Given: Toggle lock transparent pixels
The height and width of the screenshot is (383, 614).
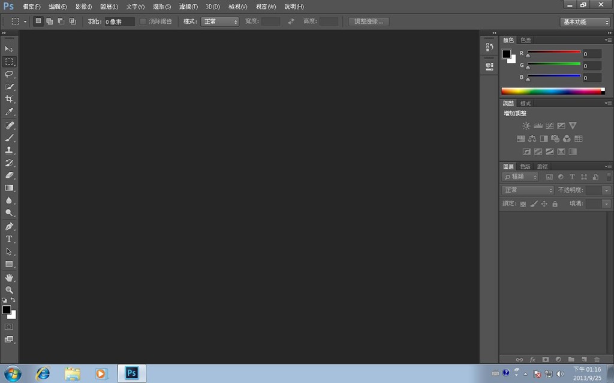Looking at the screenshot, I should click(523, 204).
